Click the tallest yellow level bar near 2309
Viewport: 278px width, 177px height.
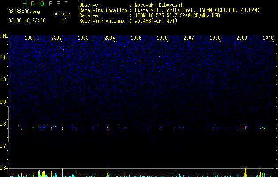pos(246,172)
